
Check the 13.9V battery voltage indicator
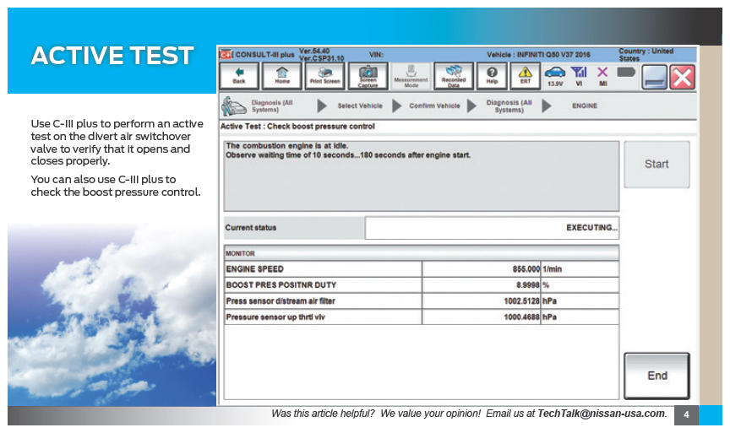tap(555, 76)
